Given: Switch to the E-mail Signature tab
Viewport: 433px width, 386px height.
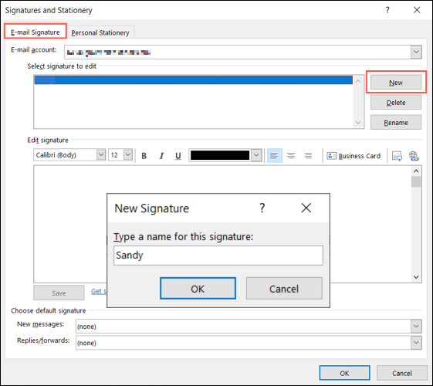Looking at the screenshot, I should tap(35, 32).
